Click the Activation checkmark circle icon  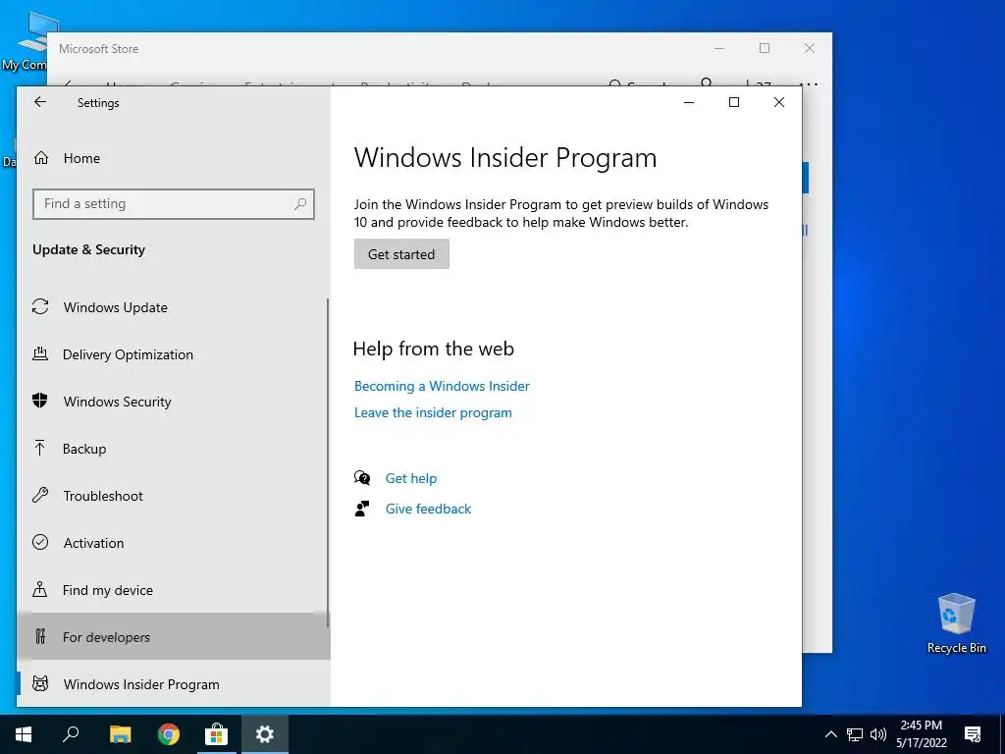pos(40,542)
